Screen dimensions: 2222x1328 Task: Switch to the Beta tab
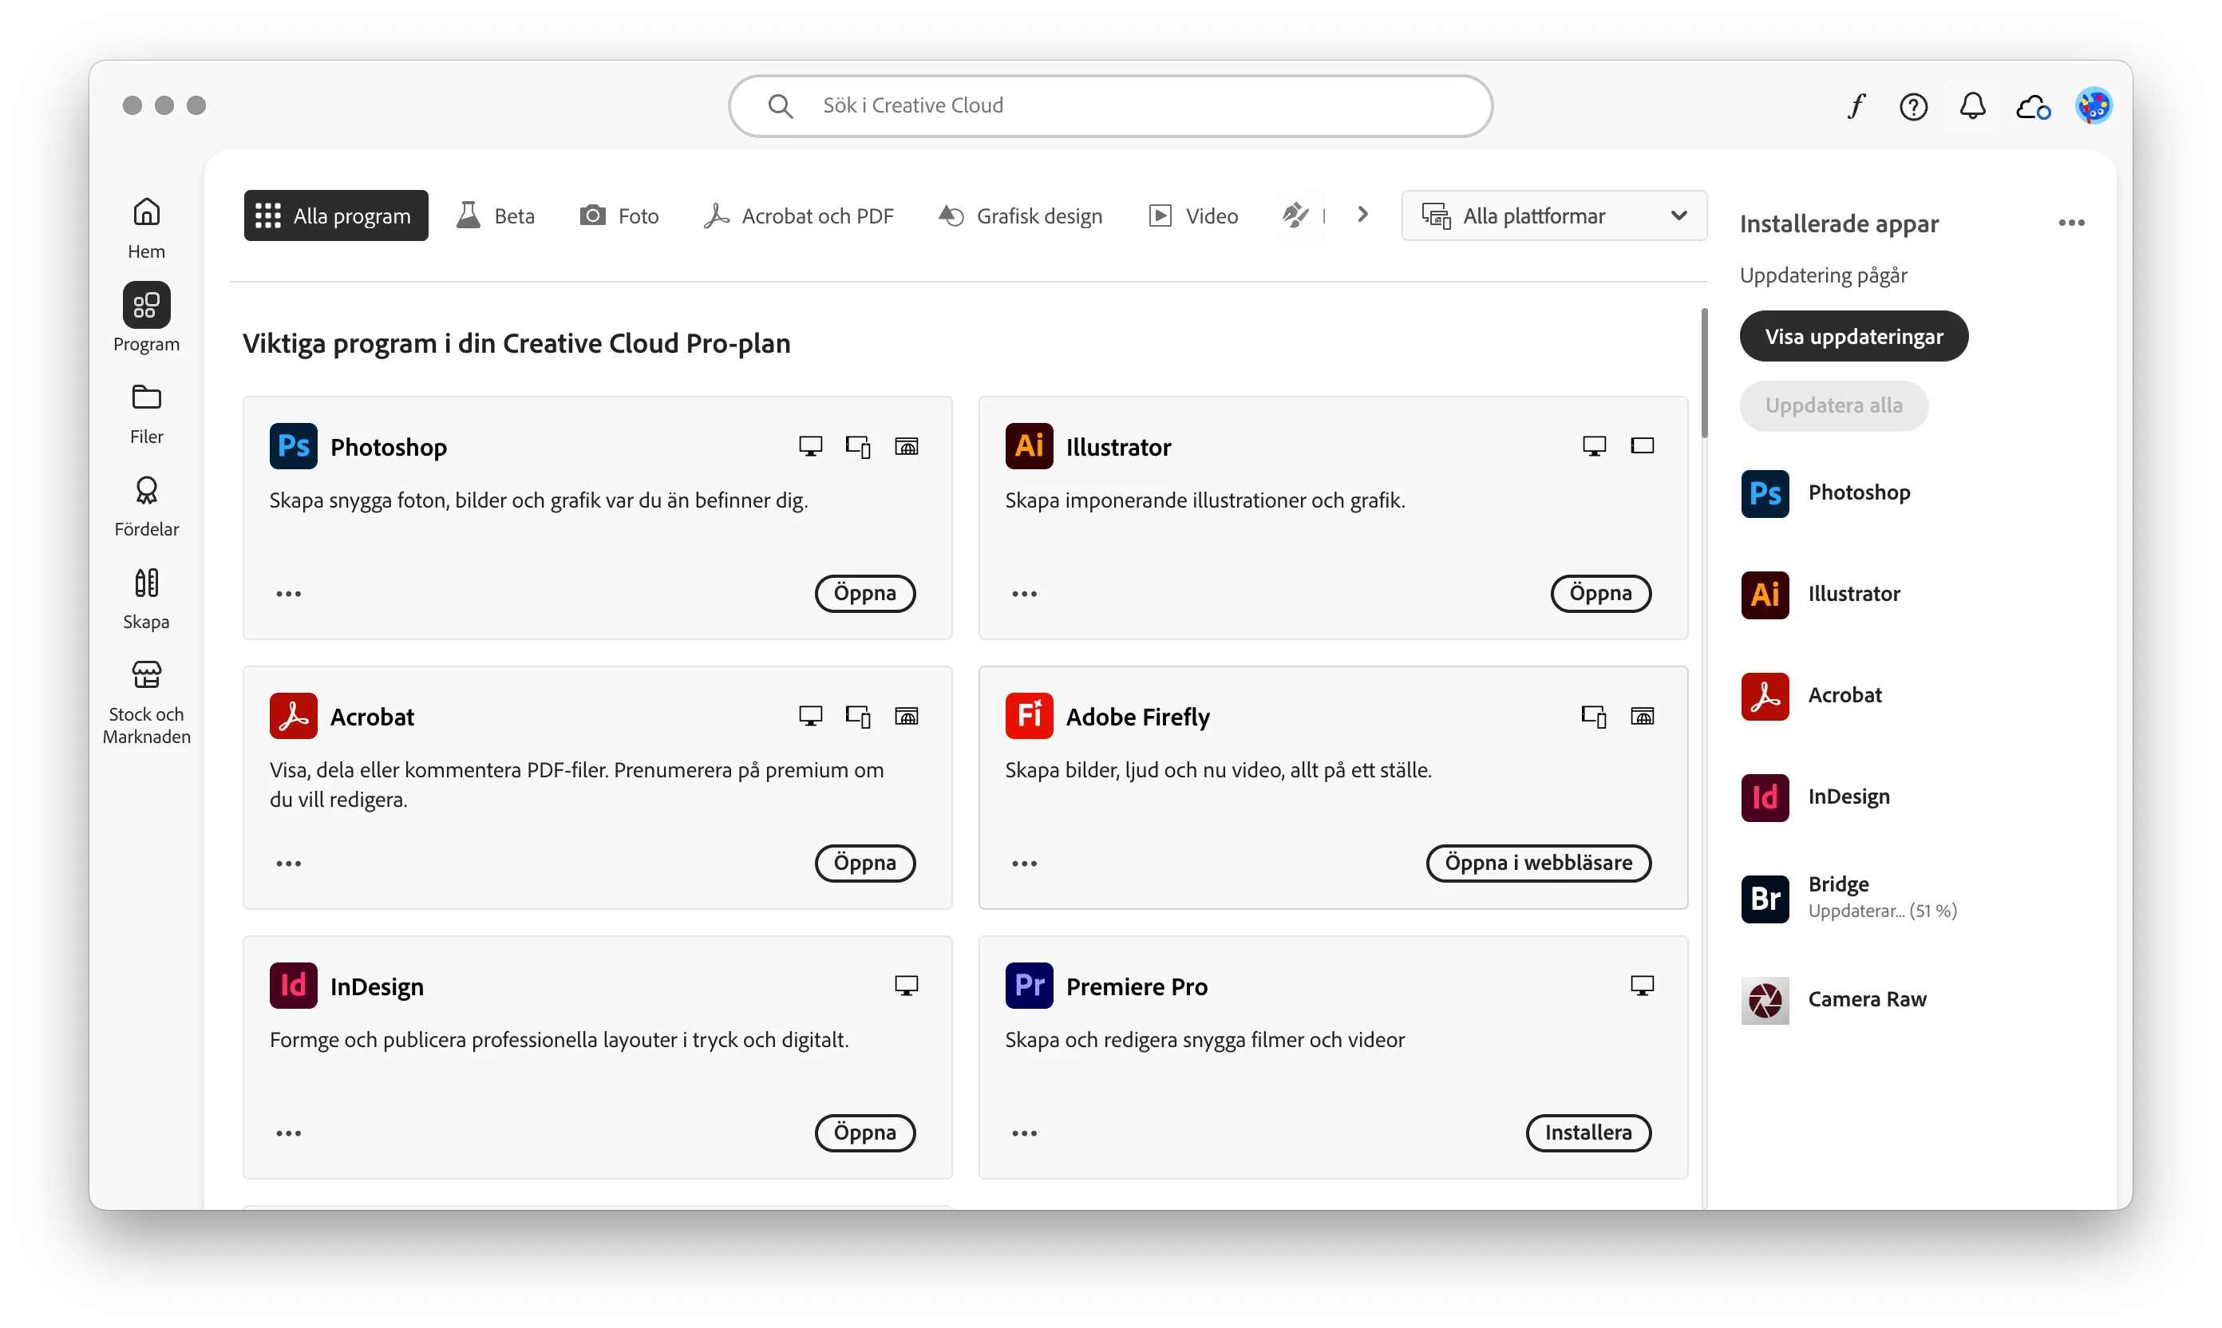coord(496,215)
